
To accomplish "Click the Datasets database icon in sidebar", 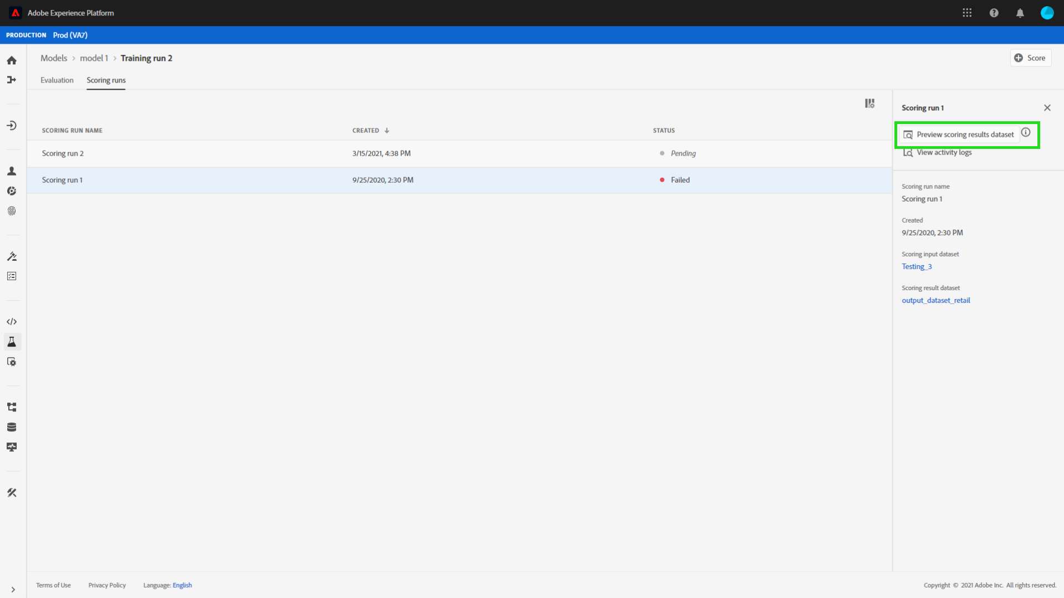I will tap(12, 427).
